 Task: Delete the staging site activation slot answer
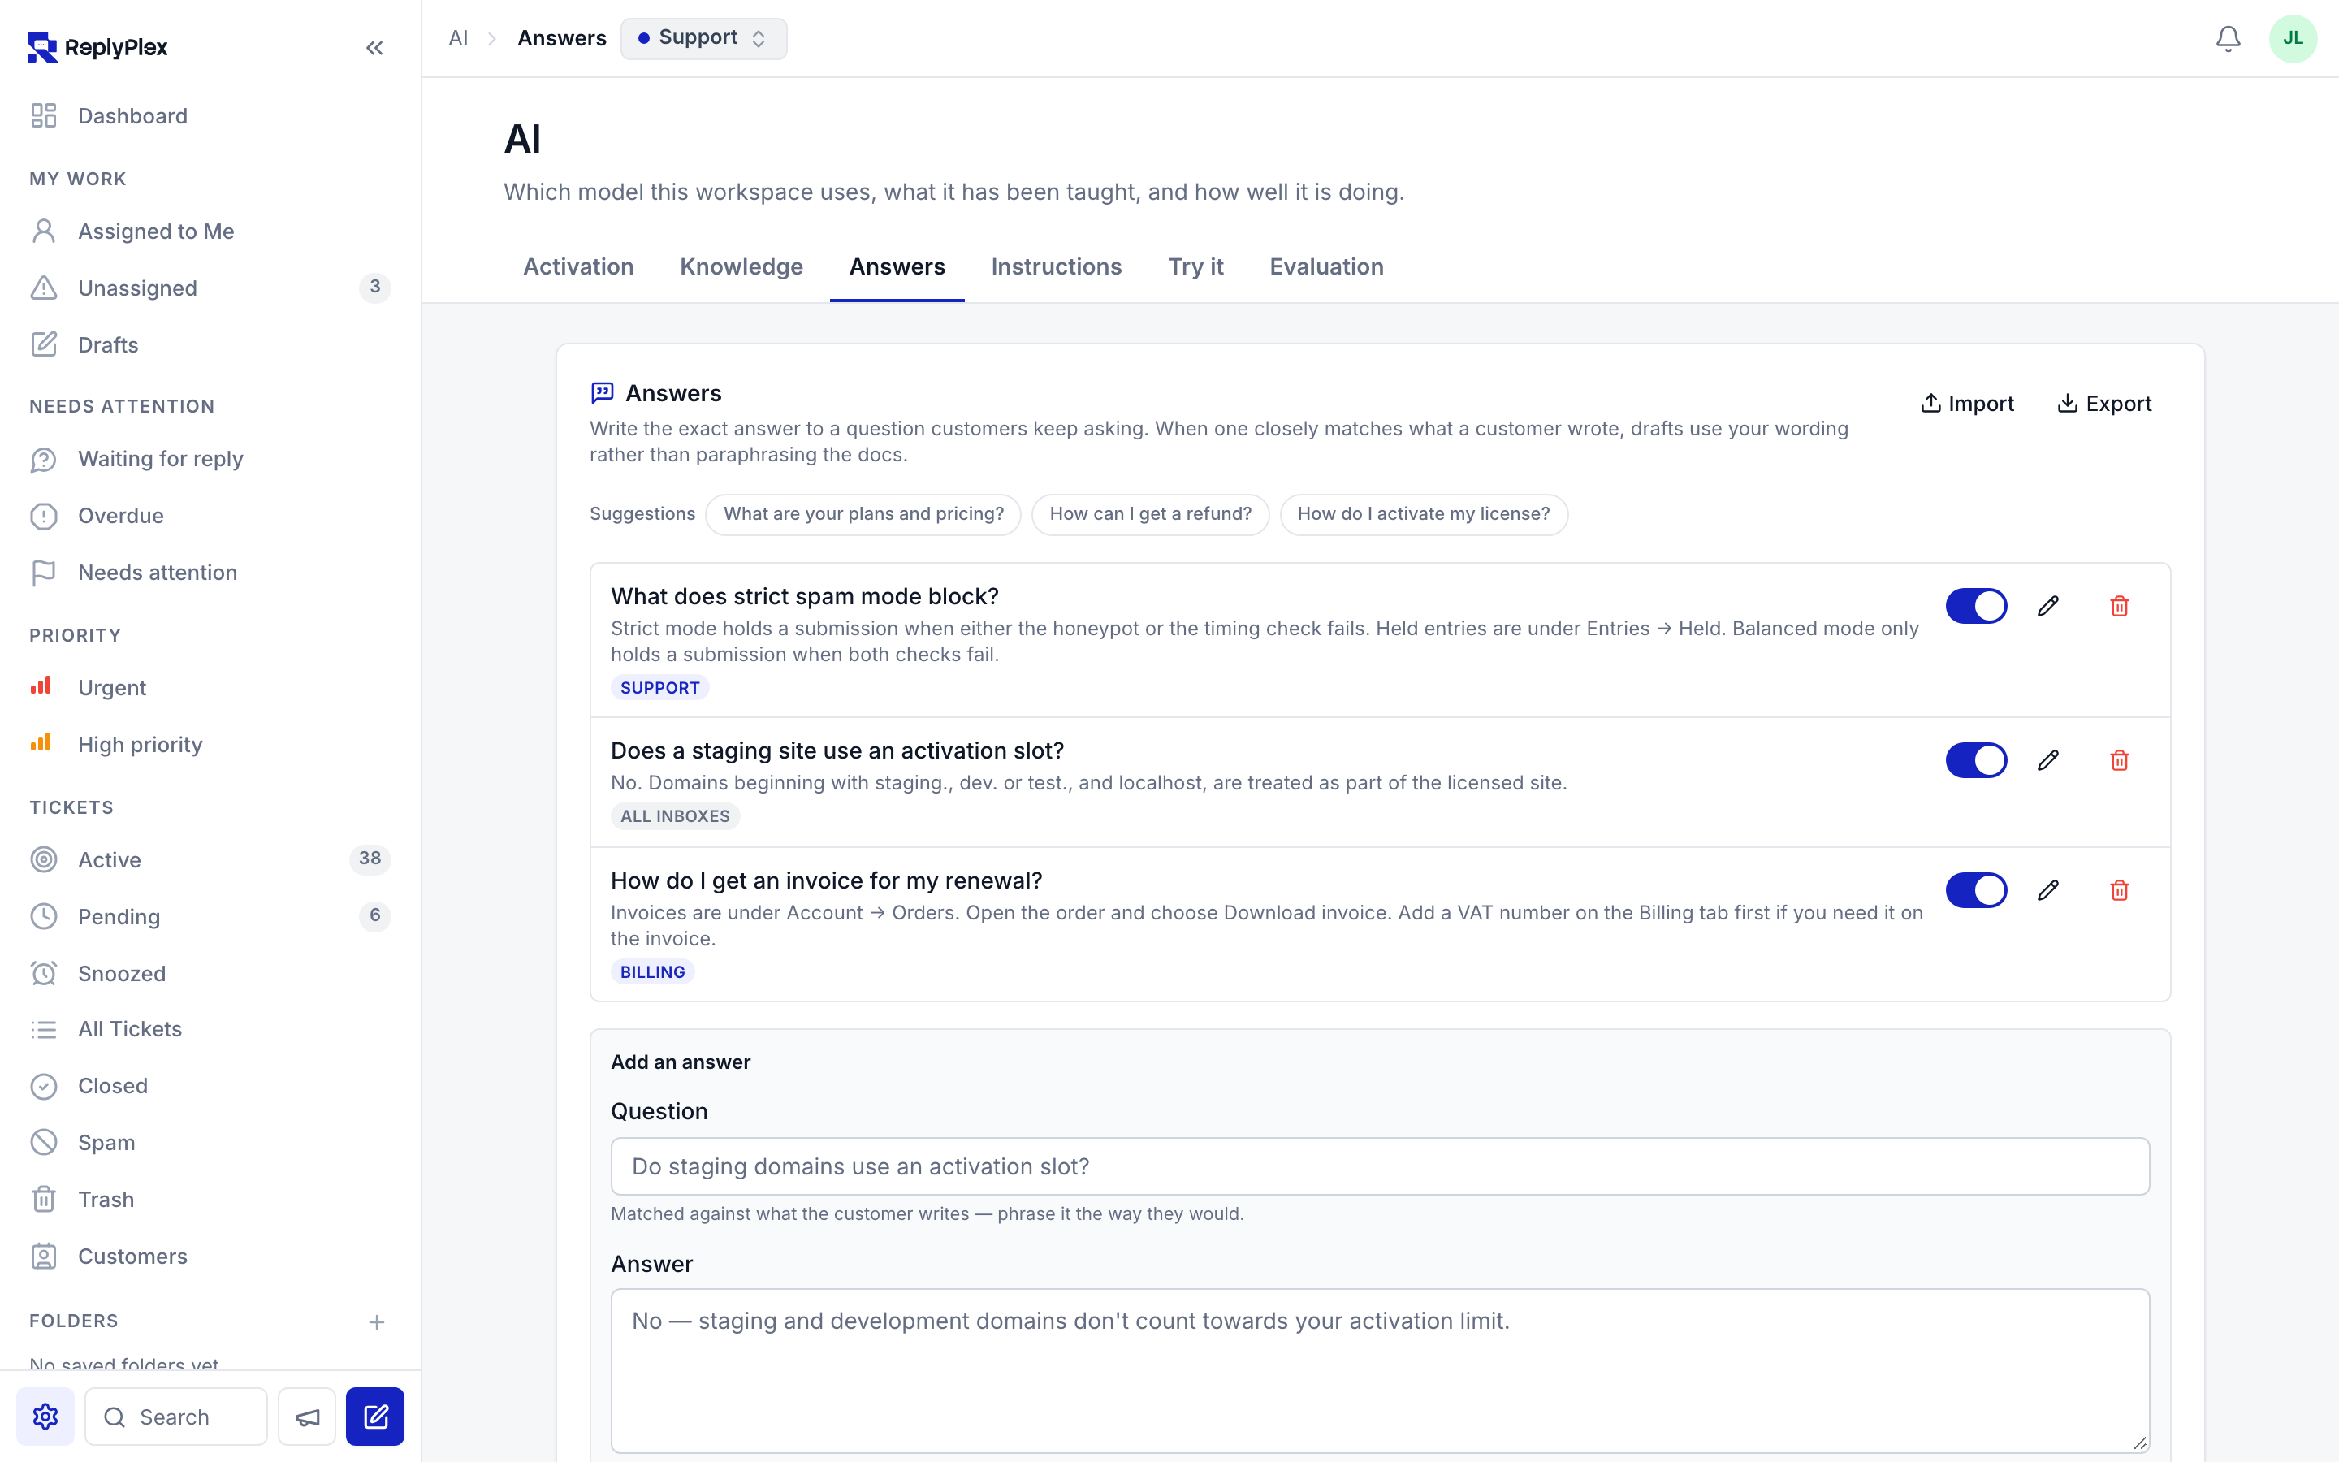[x=2120, y=761]
